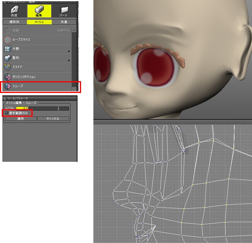Toggle the 選択範囲のみ checkbox
This screenshot has height=243, width=252.
point(7,113)
